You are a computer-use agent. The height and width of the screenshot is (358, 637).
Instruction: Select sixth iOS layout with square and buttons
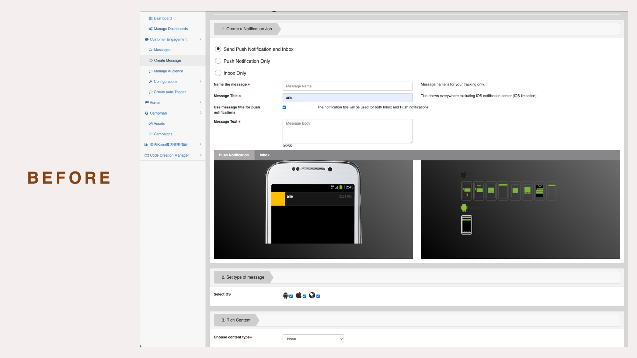[528, 191]
